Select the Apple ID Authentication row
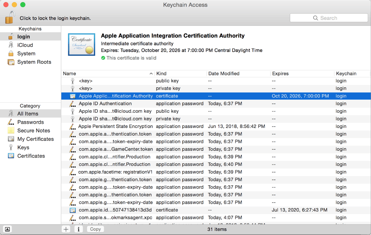The height and width of the screenshot is (235, 371). coord(216,104)
